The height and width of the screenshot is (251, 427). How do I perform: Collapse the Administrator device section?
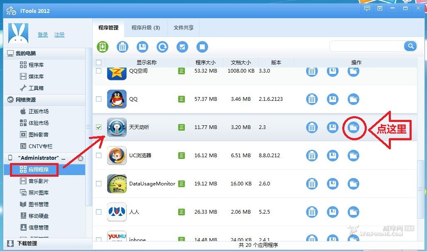pos(81,158)
